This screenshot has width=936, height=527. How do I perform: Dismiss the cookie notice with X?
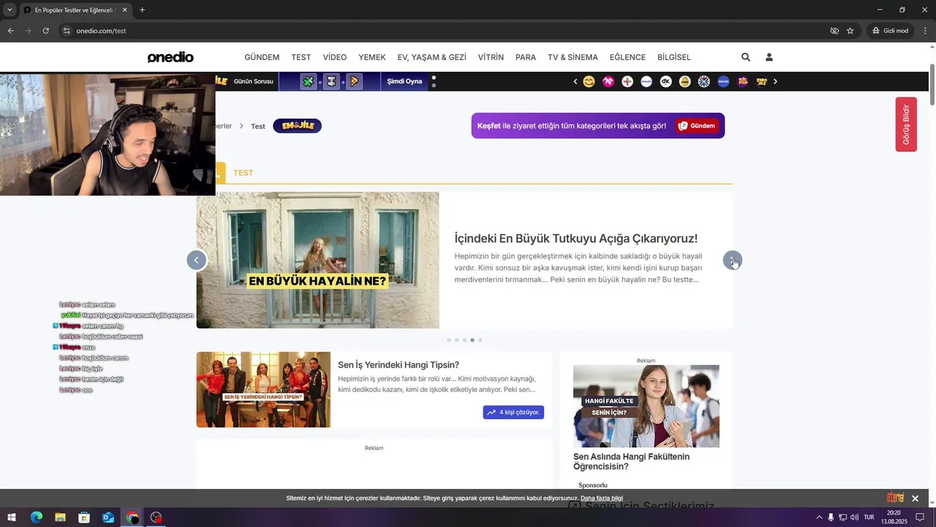(915, 498)
